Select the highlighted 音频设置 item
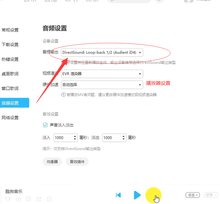The height and width of the screenshot is (204, 220). point(14,103)
